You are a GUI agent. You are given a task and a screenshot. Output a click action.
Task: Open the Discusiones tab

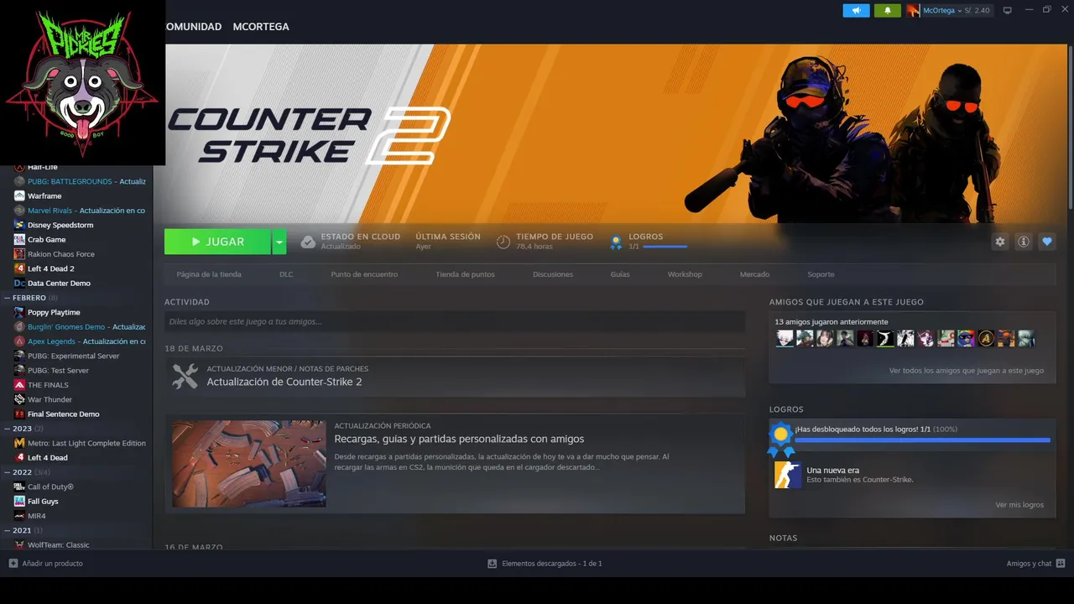coord(553,274)
